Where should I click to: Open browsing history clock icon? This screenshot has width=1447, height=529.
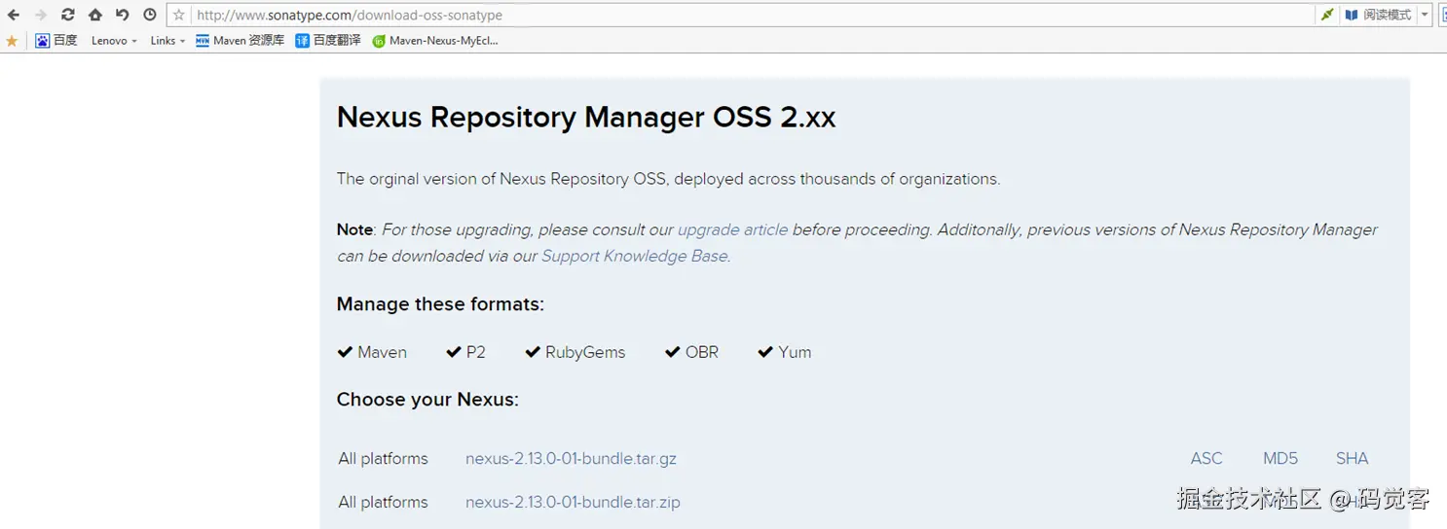(149, 15)
